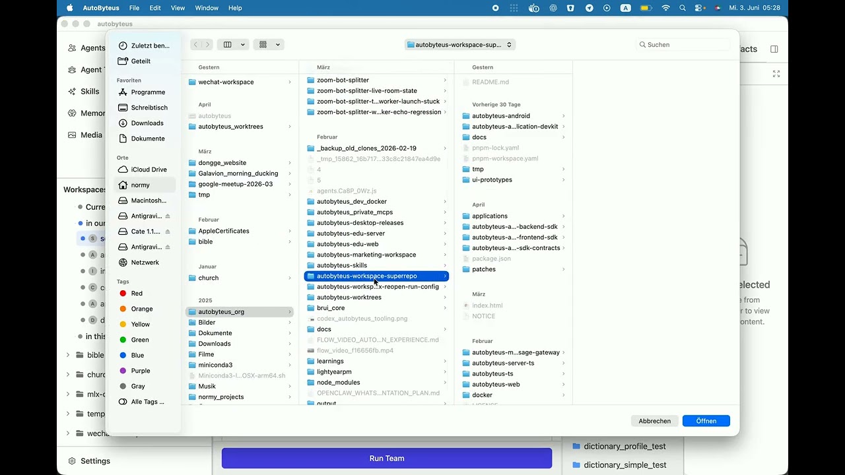This screenshot has height=475, width=845.
Task: Go back with the left arrow
Action: click(x=195, y=45)
